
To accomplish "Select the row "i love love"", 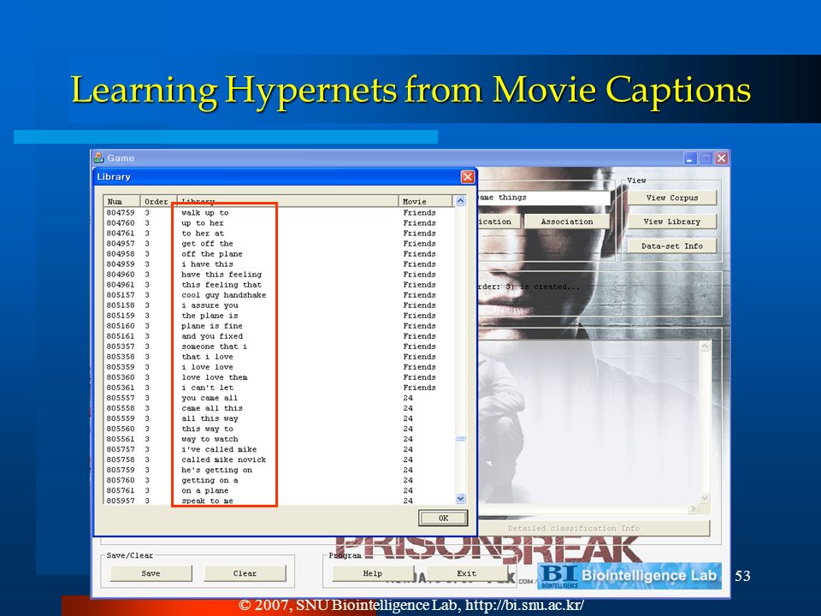I will pyautogui.click(x=279, y=367).
